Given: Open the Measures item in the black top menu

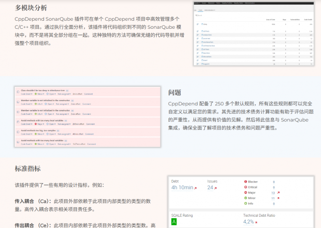Looking at the screenshot, I should click(211, 3).
